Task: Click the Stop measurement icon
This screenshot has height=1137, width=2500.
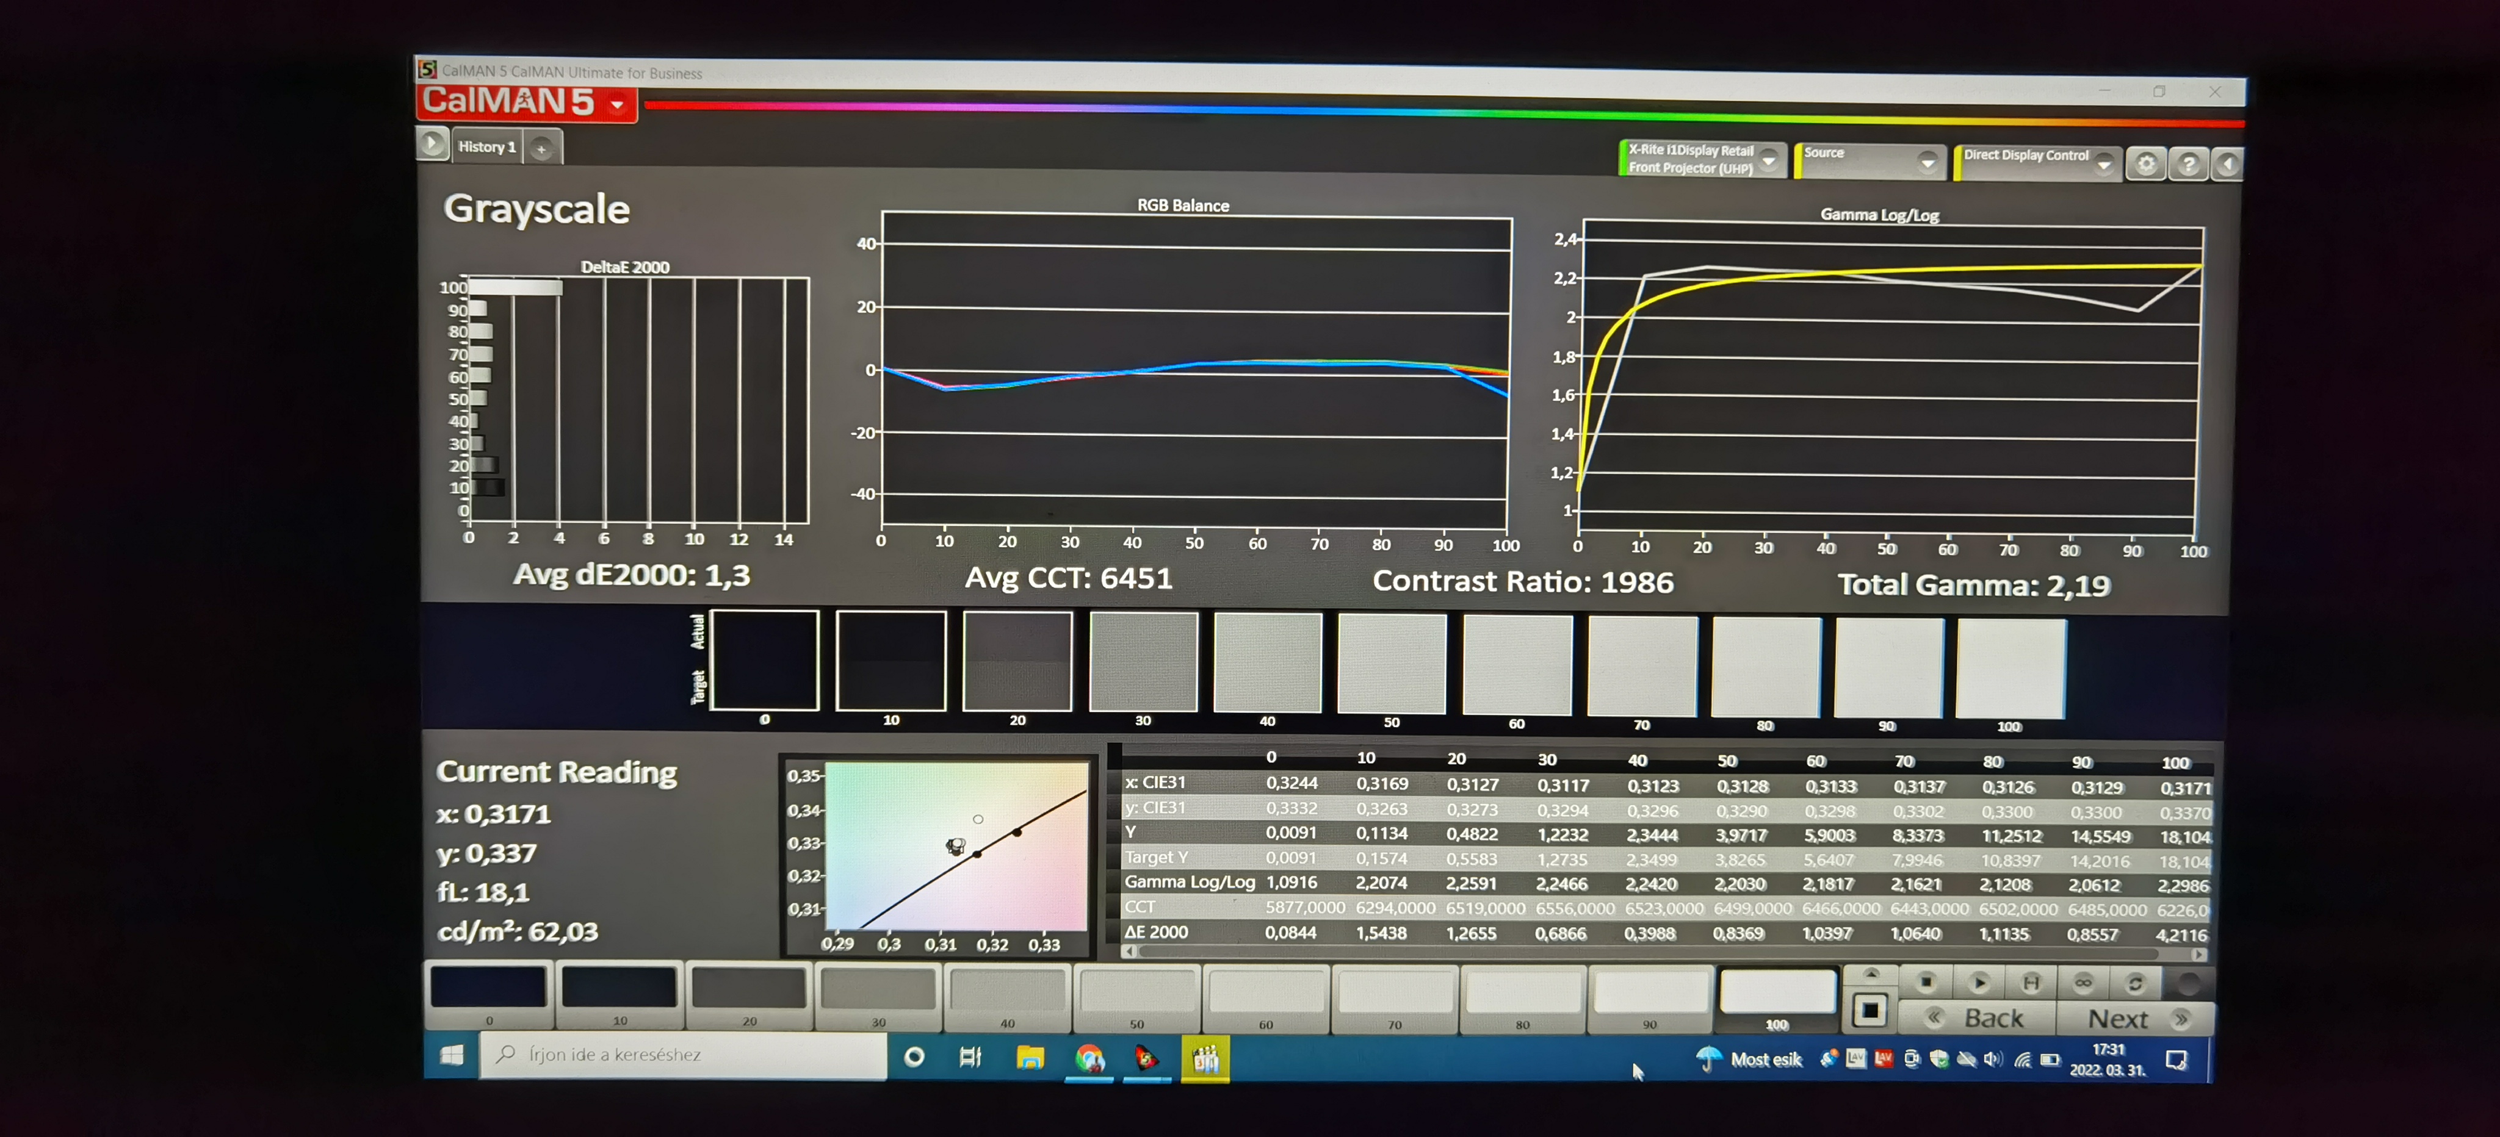Action: [1926, 983]
